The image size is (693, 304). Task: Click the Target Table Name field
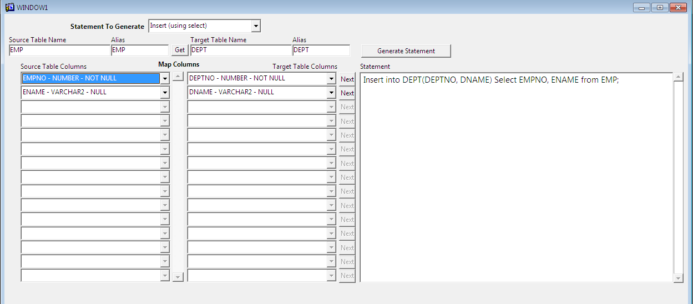click(x=240, y=50)
